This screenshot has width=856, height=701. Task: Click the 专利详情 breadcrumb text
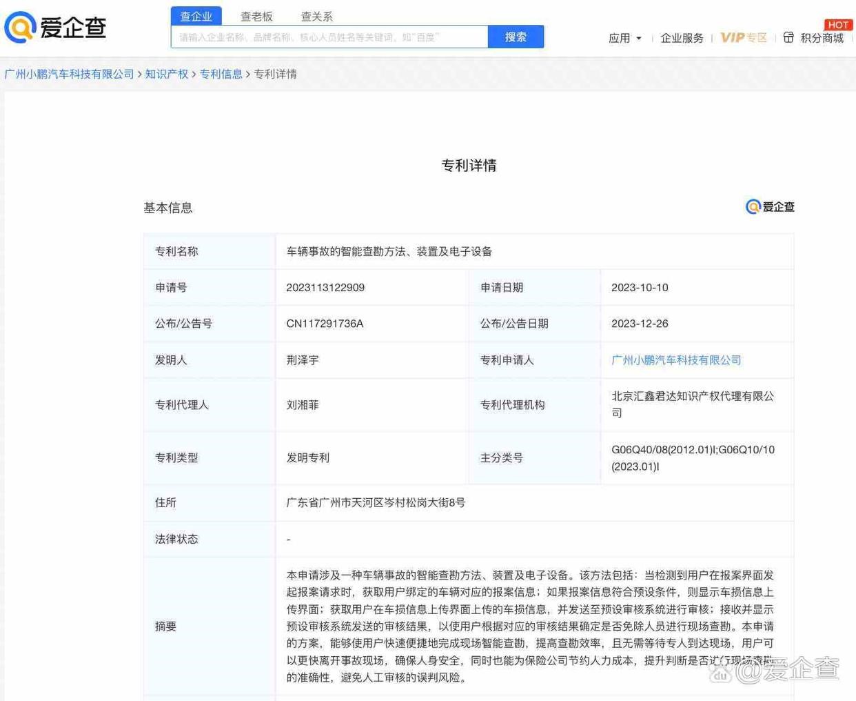pos(275,74)
